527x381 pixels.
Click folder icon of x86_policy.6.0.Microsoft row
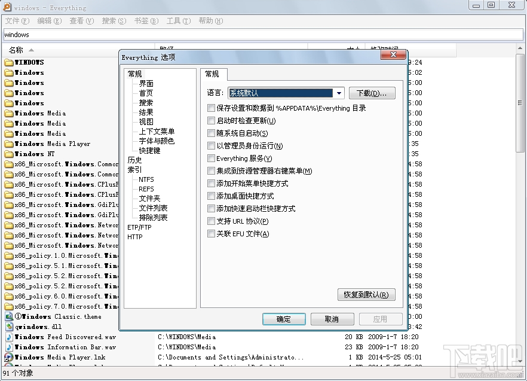(x=9, y=296)
